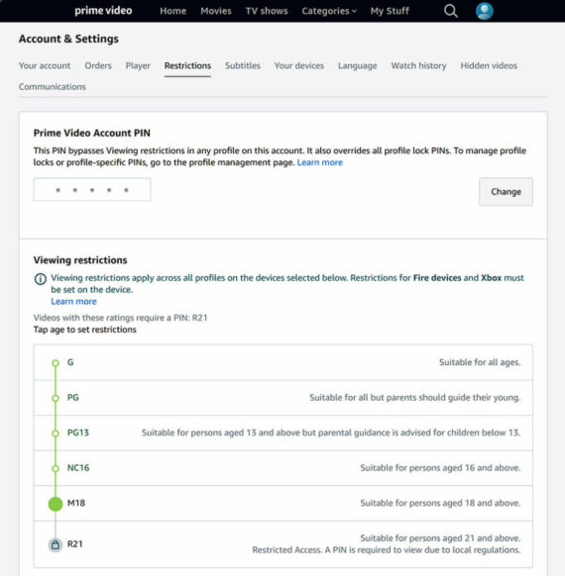Screen dimensions: 565x576
Task: Switch to the Subtitles tab
Action: click(x=243, y=65)
